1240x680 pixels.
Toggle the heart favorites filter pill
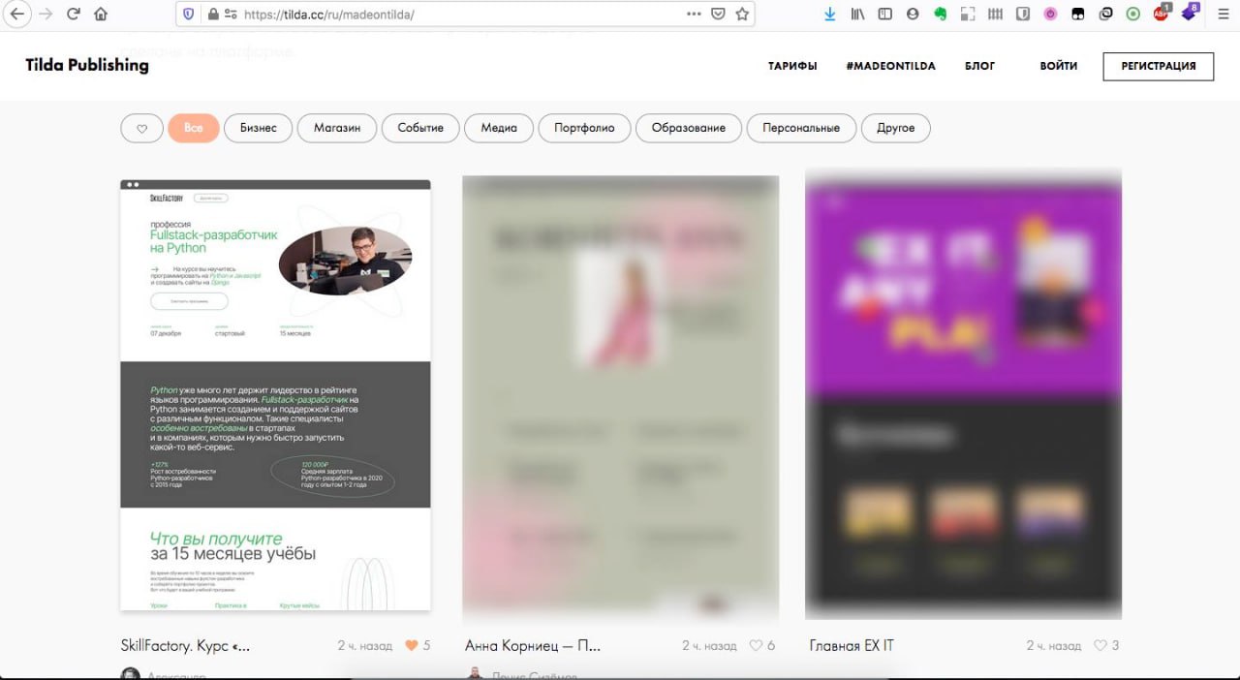141,128
